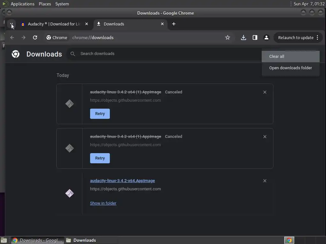Retry the second canceled Audacity download
The image size is (326, 244).
(100, 158)
